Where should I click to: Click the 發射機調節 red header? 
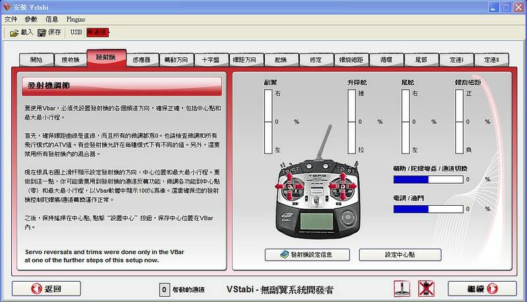[122, 86]
